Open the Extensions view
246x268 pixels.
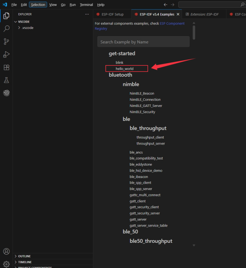(x=6, y=67)
